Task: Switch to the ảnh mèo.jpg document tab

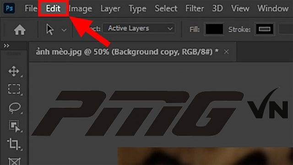Action: pos(127,52)
